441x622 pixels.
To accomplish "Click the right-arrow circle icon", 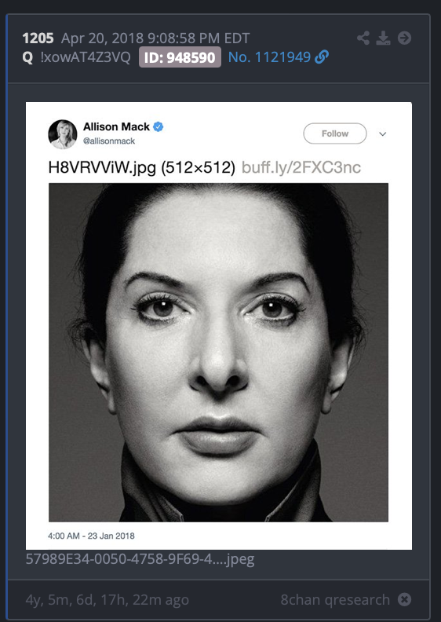I will tap(405, 38).
